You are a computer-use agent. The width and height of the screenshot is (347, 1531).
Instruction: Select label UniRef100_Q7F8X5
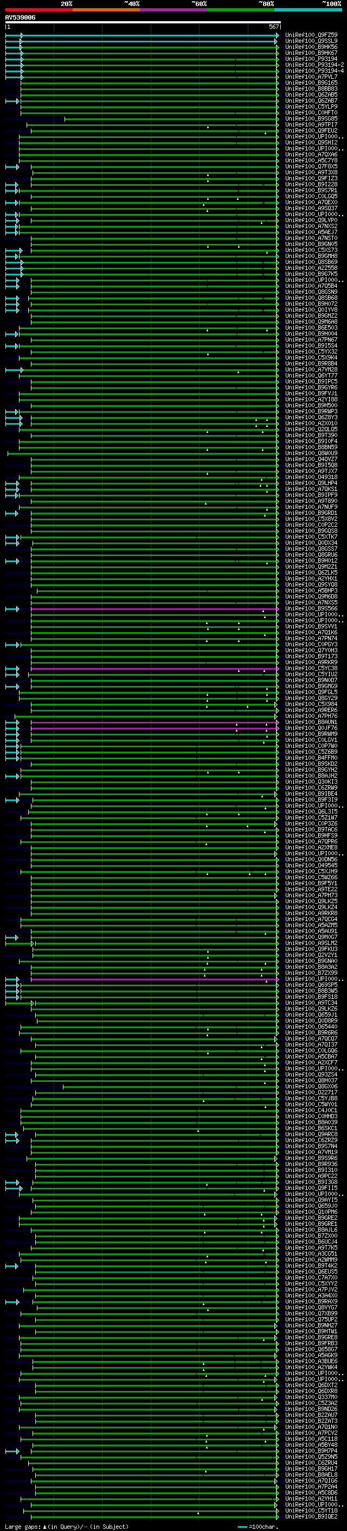(x=311, y=166)
